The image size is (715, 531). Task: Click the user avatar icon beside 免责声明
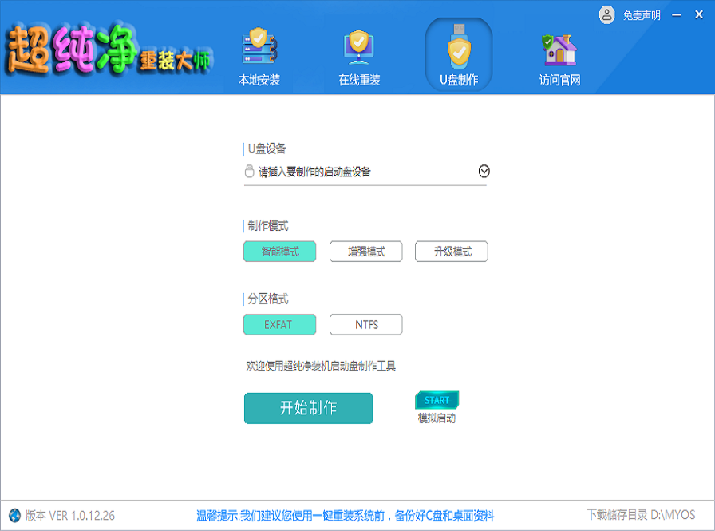(607, 14)
